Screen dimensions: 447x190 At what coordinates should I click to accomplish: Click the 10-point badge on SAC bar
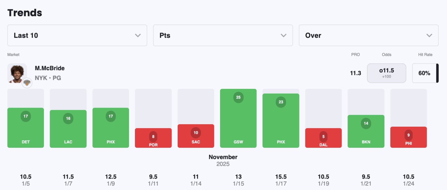coord(196,133)
